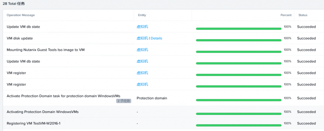Select Activating Protection Domain WindowsVMs subtask row
This screenshot has height=131, width=324.
coord(164,112)
